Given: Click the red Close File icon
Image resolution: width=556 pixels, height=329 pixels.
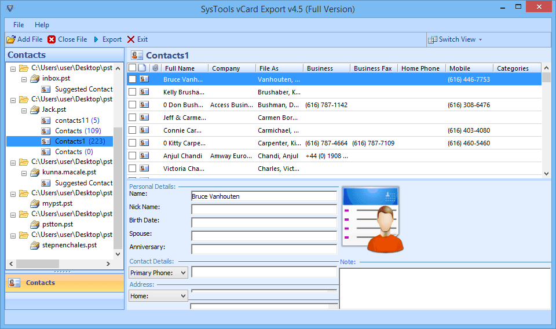Looking at the screenshot, I should (52, 39).
